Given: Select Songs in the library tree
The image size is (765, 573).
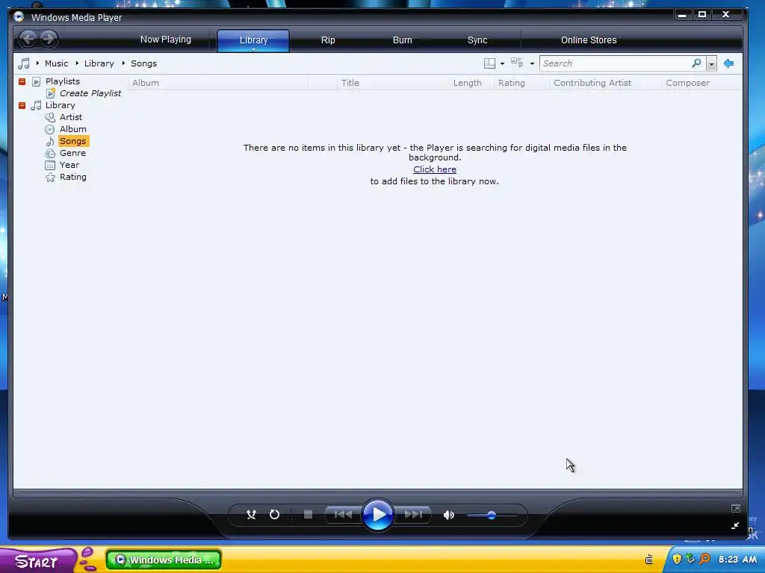Looking at the screenshot, I should click(72, 141).
